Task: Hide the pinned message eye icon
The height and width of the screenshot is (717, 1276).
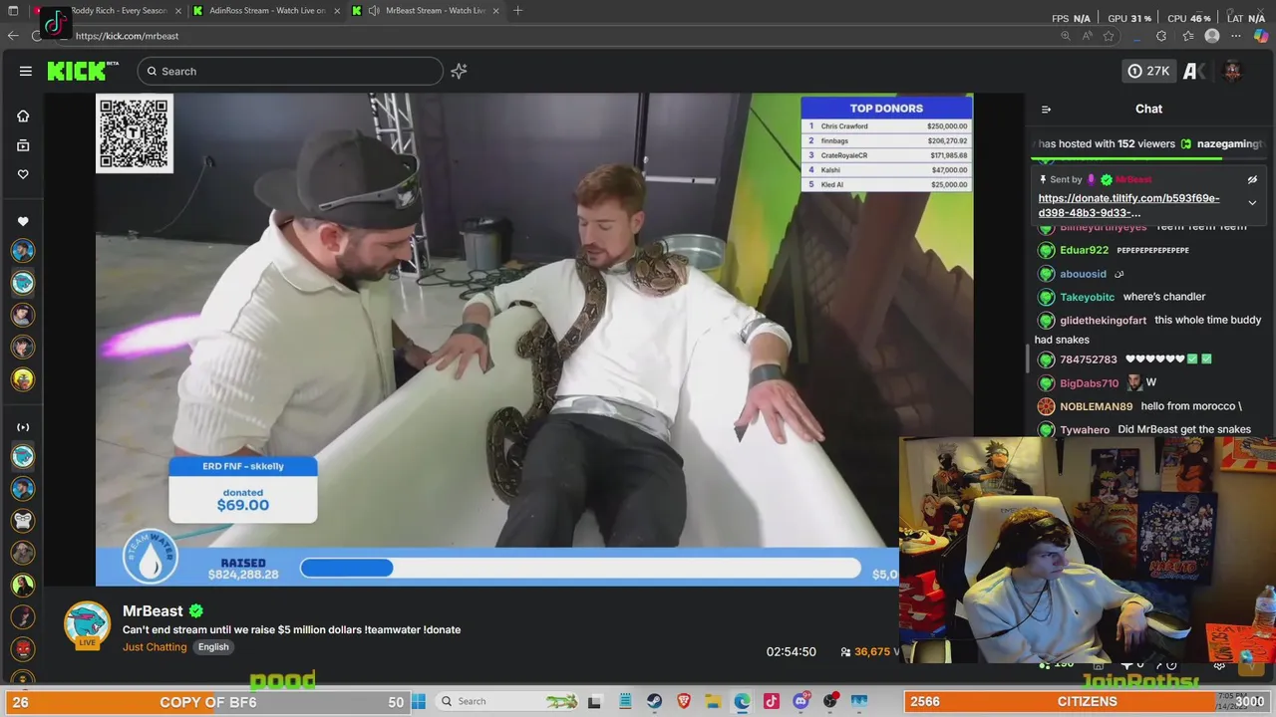Action: pos(1252,179)
